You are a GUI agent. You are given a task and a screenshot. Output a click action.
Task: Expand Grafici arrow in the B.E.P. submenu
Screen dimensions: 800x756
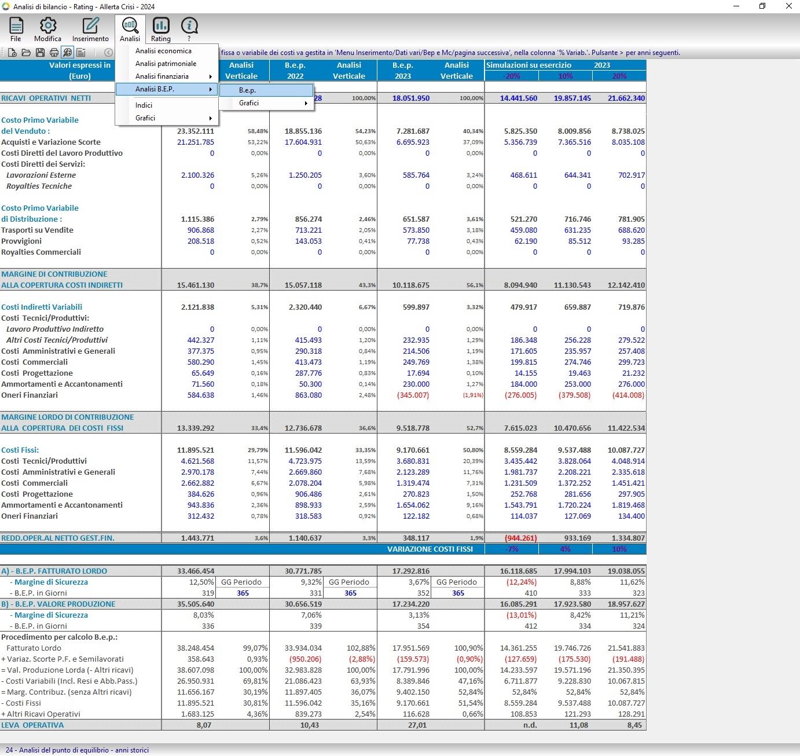tap(306, 103)
